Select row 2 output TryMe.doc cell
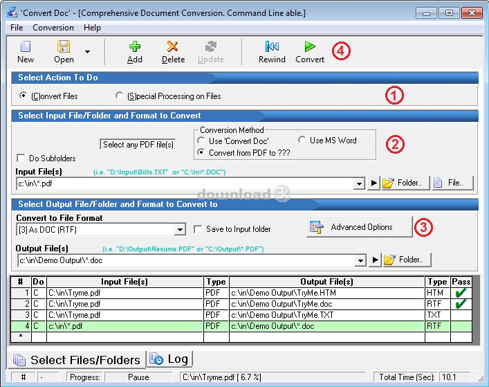The image size is (489, 387). [x=327, y=304]
